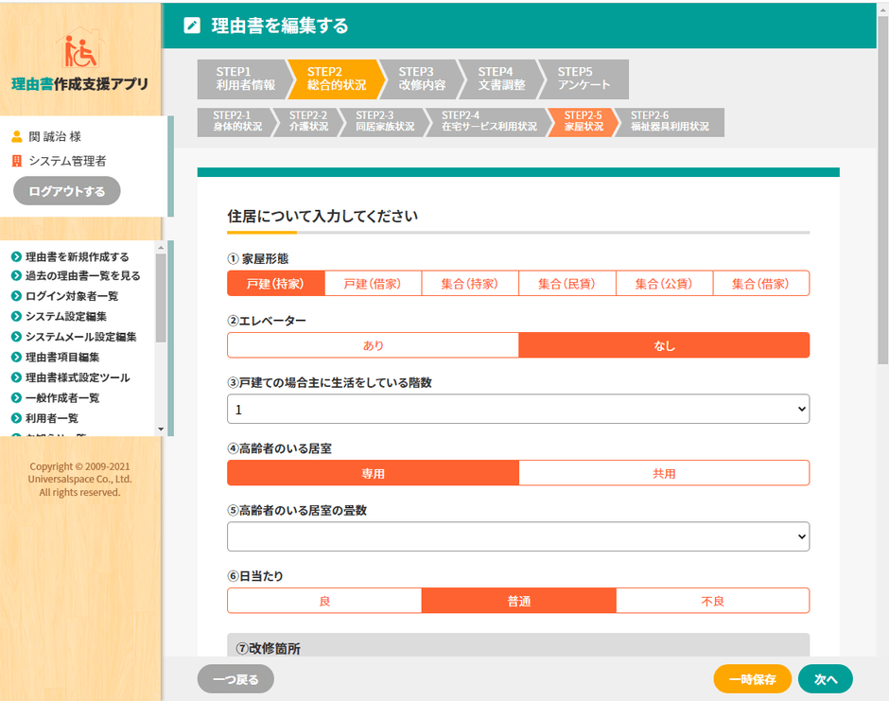Set elevator option to あり

(373, 345)
